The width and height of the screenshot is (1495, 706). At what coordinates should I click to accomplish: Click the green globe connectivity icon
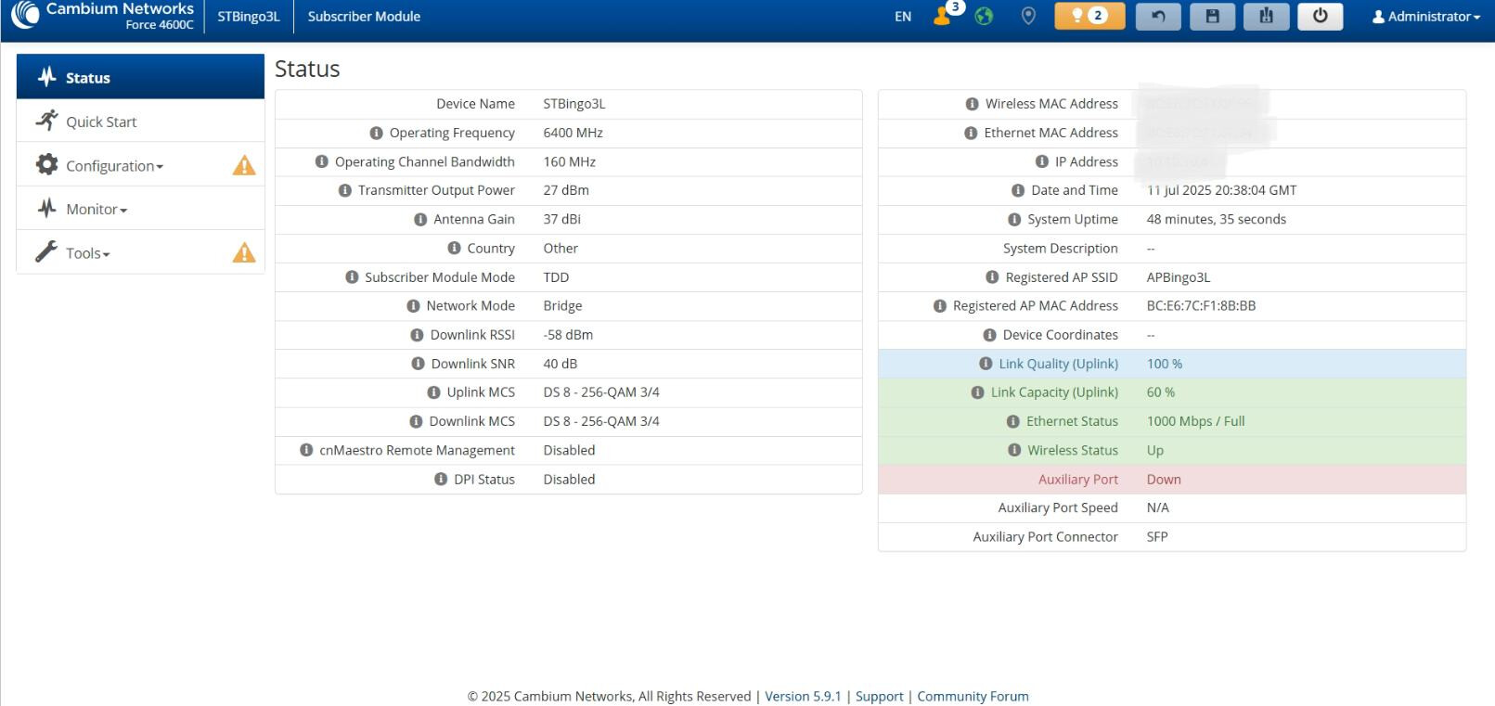pos(984,16)
